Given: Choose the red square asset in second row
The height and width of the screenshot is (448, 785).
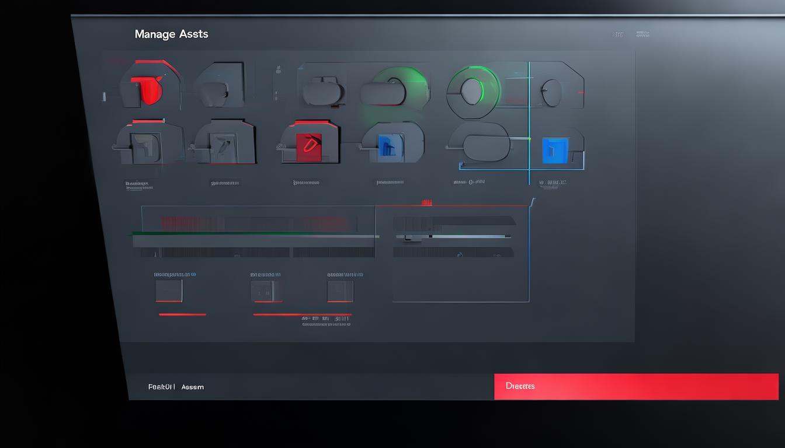Looking at the screenshot, I should tap(308, 146).
